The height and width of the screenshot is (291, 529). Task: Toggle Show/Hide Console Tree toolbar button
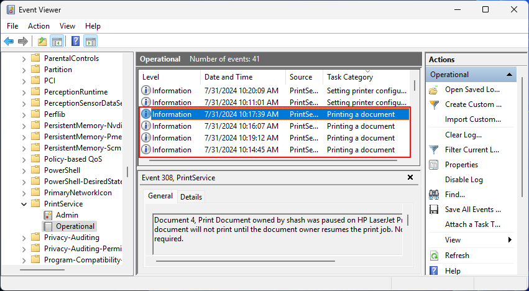(57, 42)
